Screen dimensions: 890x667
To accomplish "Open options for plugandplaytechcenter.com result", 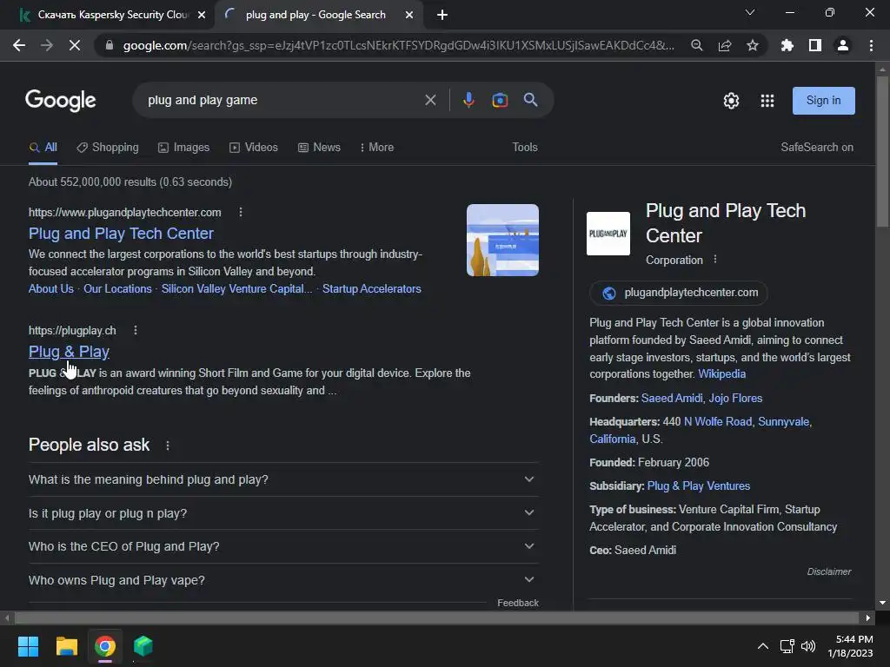I will (x=241, y=212).
